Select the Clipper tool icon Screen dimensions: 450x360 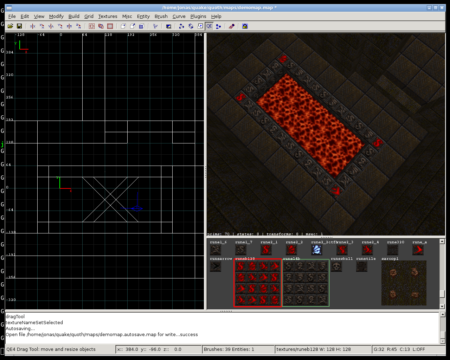pos(218,26)
